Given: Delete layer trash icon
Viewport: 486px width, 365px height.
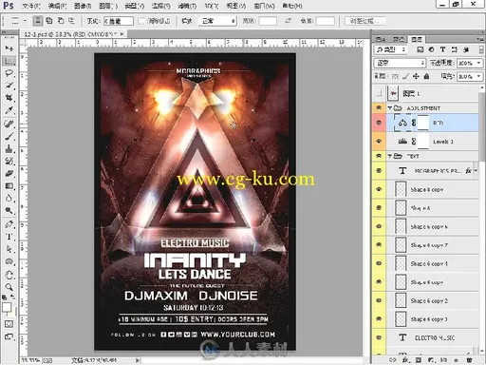Looking at the screenshot, I should coord(469,360).
